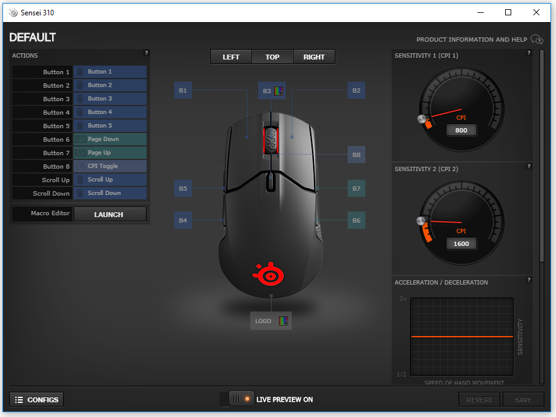This screenshot has height=417, width=556.
Task: Switch to the RIGHT mouse view tab
Action: 314,57
